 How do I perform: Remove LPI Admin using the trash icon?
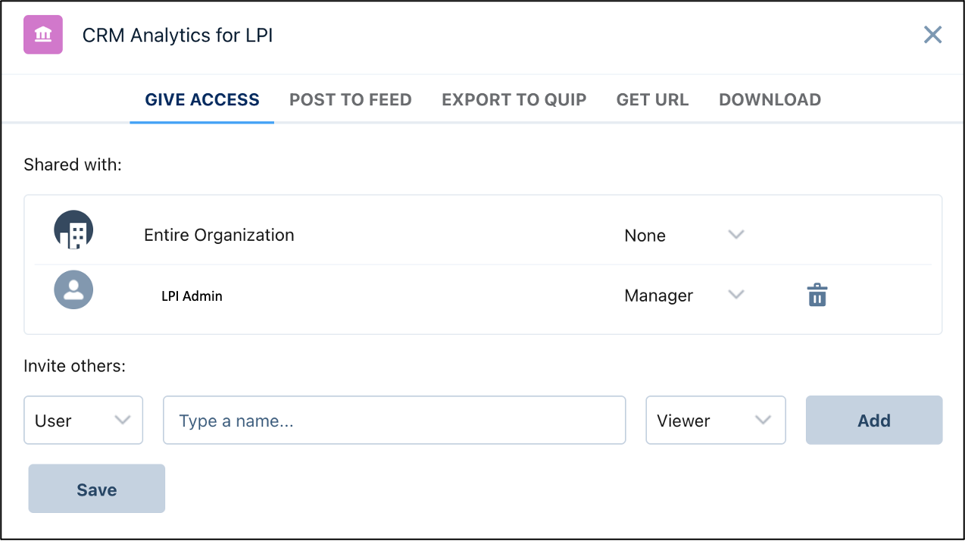(817, 296)
